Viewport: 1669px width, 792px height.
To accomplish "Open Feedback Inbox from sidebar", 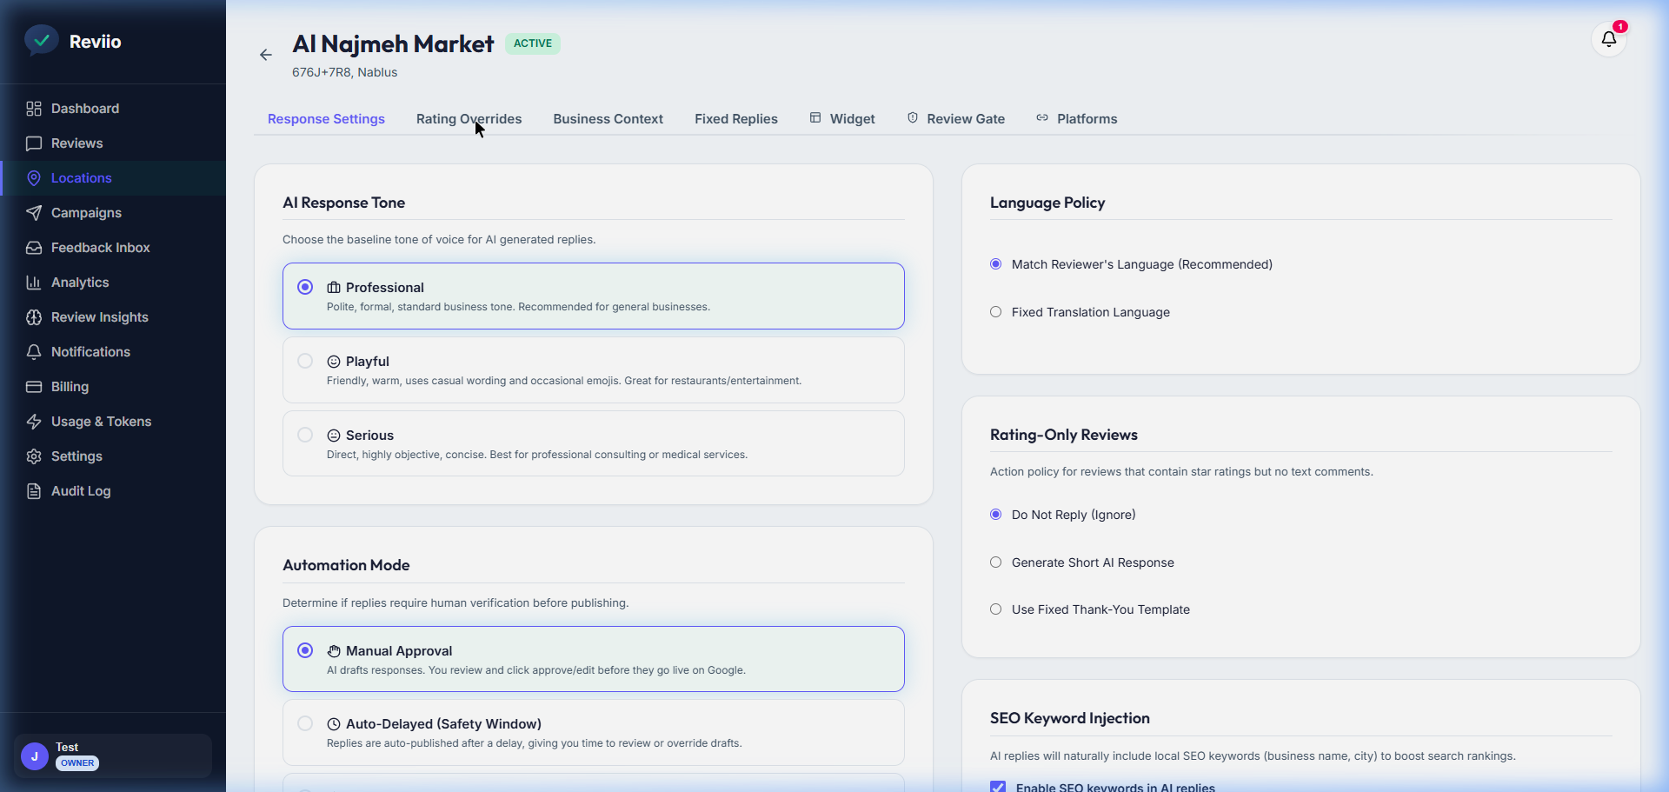I will (x=113, y=248).
